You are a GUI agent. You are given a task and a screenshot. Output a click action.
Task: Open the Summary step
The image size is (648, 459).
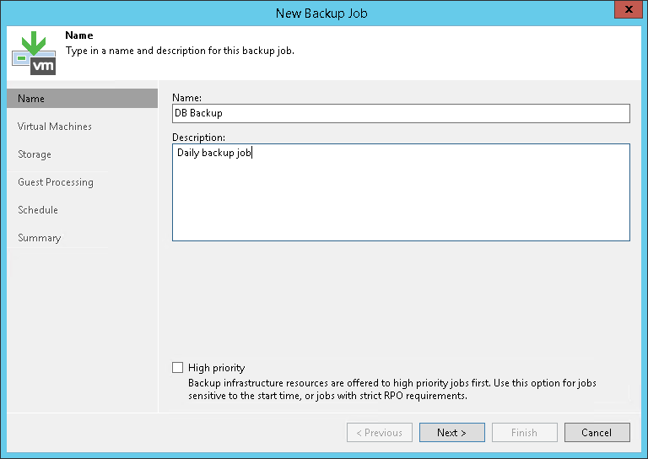[40, 238]
